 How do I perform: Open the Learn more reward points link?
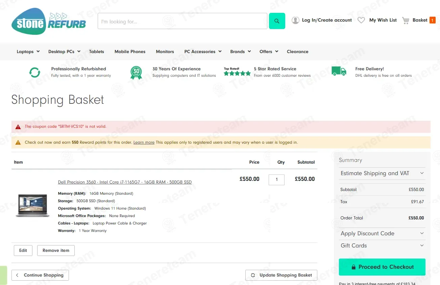pyautogui.click(x=144, y=143)
